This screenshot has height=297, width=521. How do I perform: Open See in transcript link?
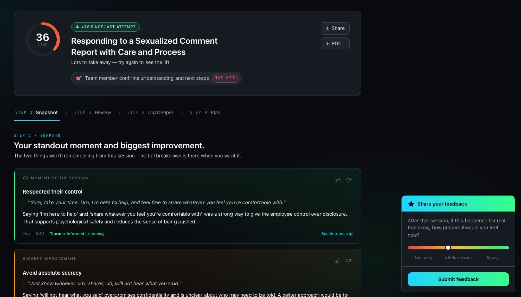(x=337, y=234)
